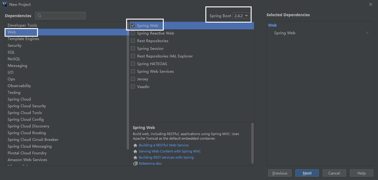The width and height of the screenshot is (378, 180).
Task: Open Spring Cloud Routing category
Action: click(x=66, y=133)
